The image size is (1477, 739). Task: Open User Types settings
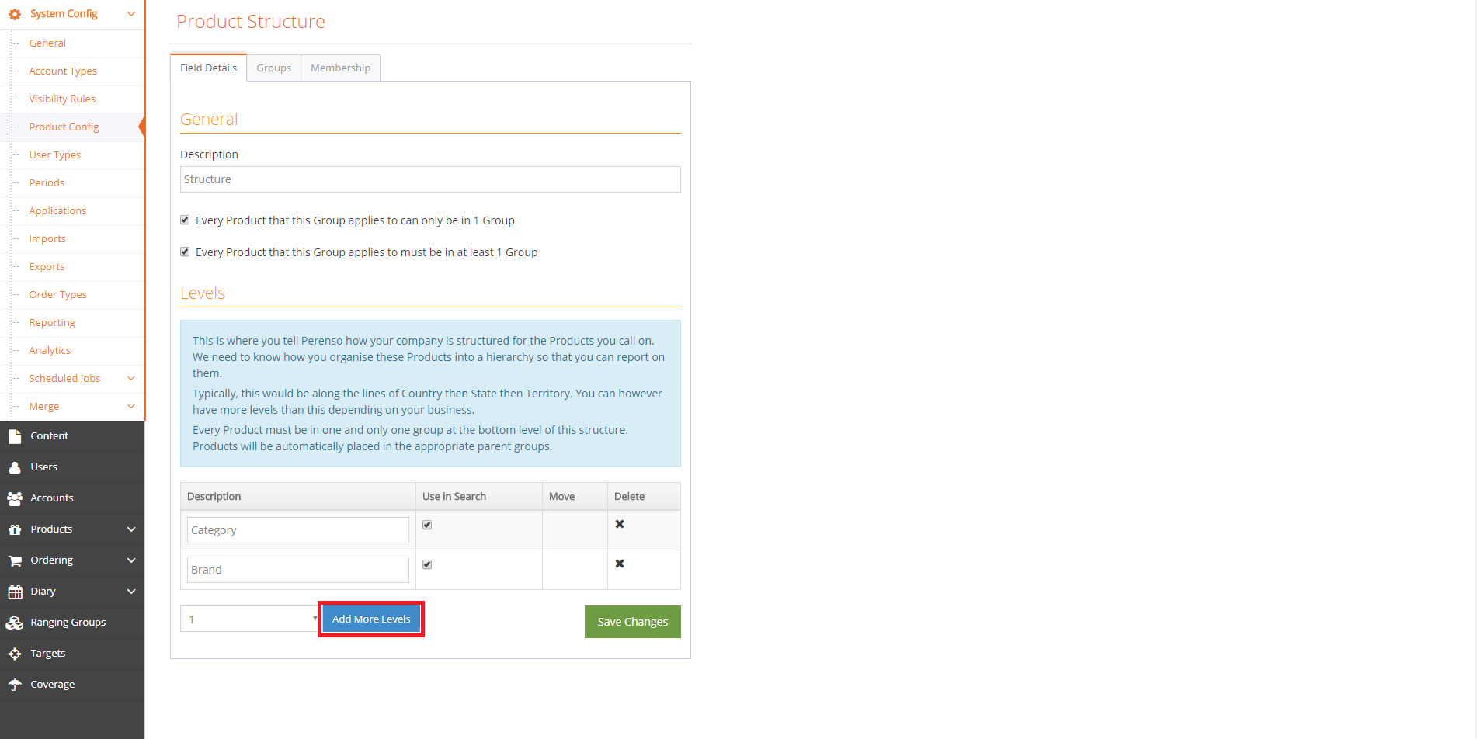click(54, 154)
